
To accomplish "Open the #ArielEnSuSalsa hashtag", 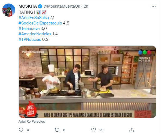I will tap(34, 18).
